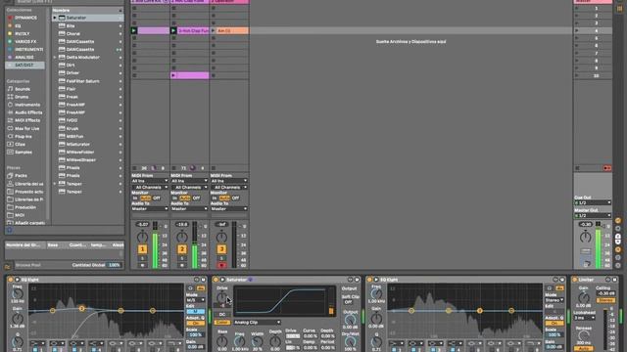Image resolution: width=627 pixels, height=352 pixels.
Task: Open Mode M/S dropdown in first EQ Eight
Action: point(196,300)
